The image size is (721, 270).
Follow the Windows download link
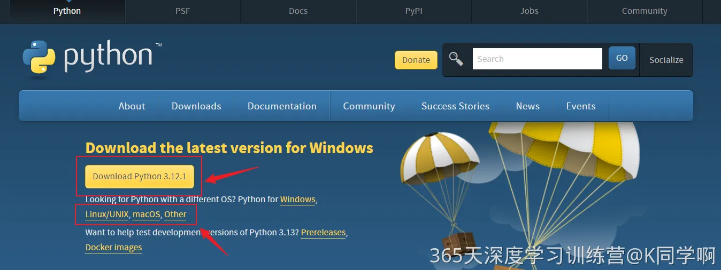[x=298, y=200]
